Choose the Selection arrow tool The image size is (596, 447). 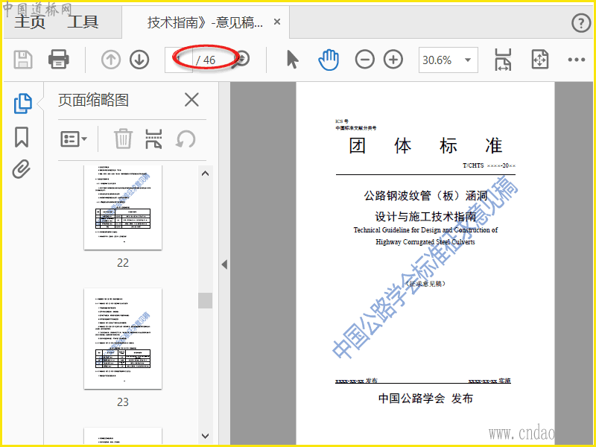coord(292,60)
